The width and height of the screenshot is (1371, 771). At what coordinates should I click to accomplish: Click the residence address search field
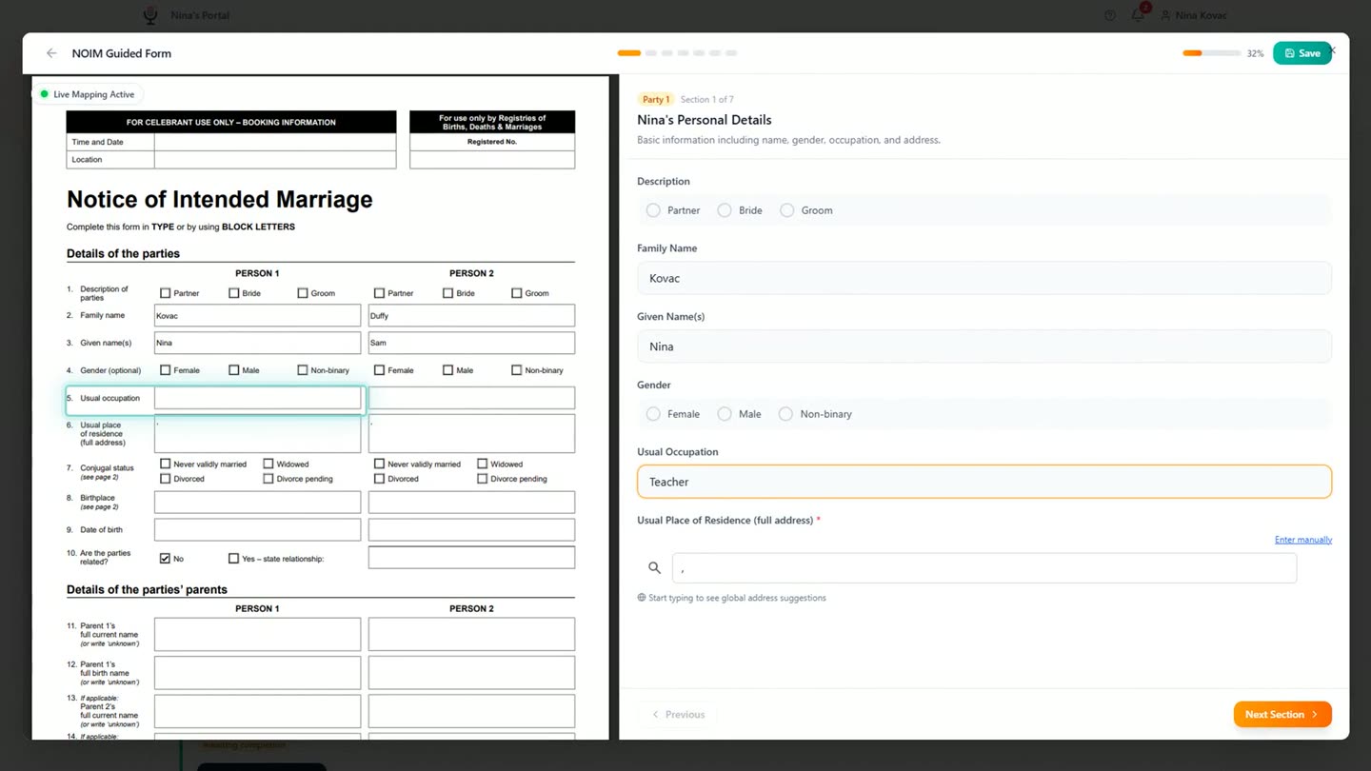click(984, 567)
